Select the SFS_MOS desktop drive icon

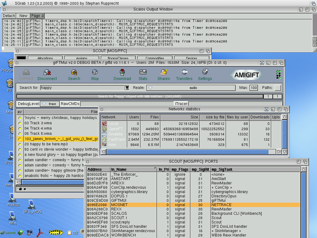pyautogui.click(x=32, y=204)
